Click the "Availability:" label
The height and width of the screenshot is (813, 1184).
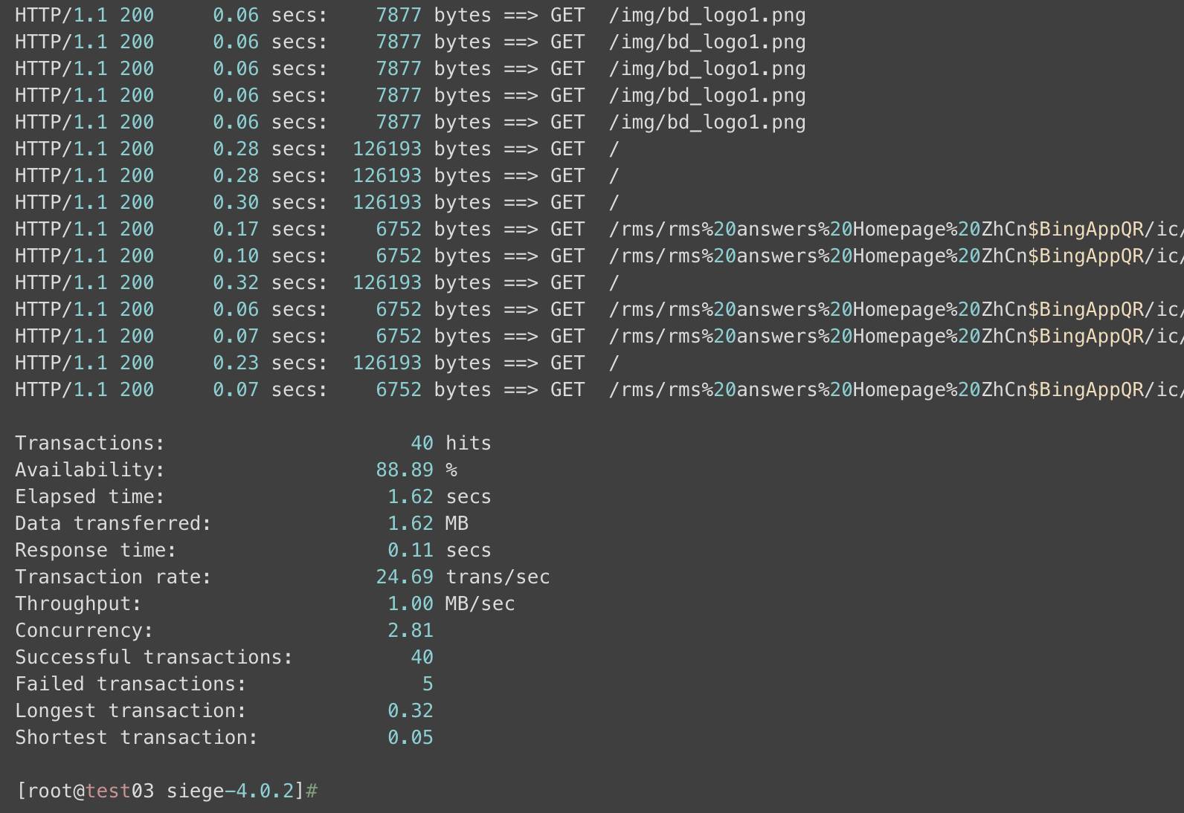point(90,470)
